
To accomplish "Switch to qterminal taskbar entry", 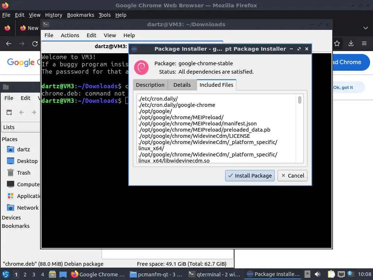I will click(215, 274).
